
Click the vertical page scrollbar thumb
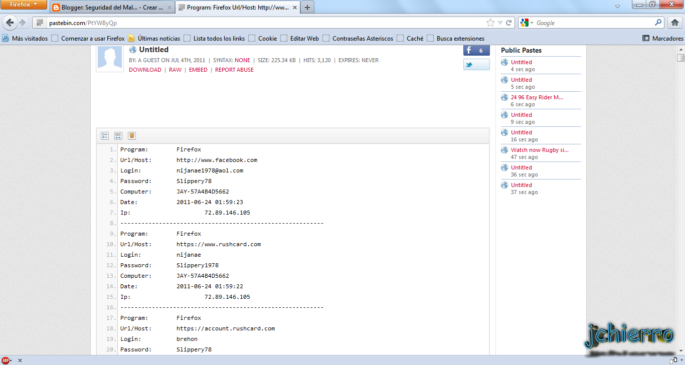(x=680, y=58)
